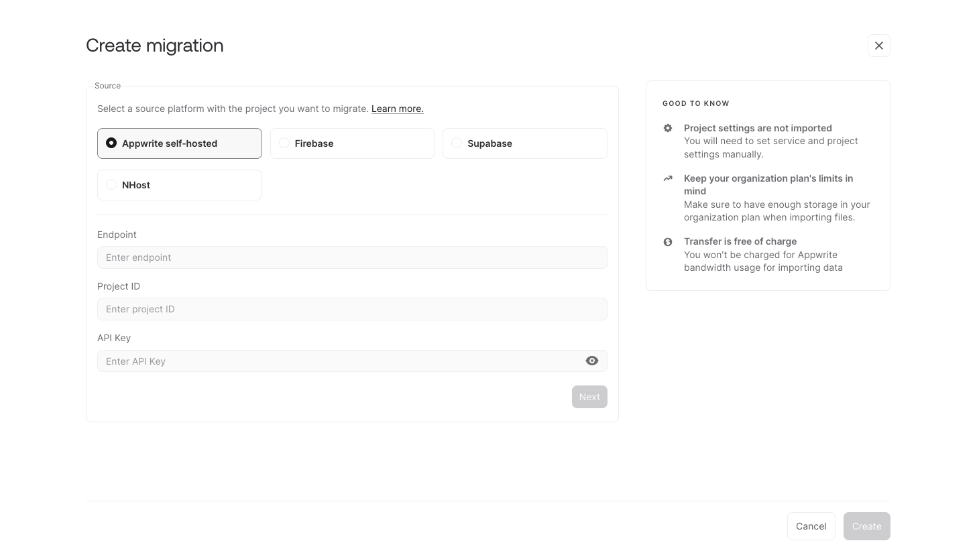Click the Supabase radio circle icon
The width and height of the screenshot is (979, 551).
tap(457, 143)
